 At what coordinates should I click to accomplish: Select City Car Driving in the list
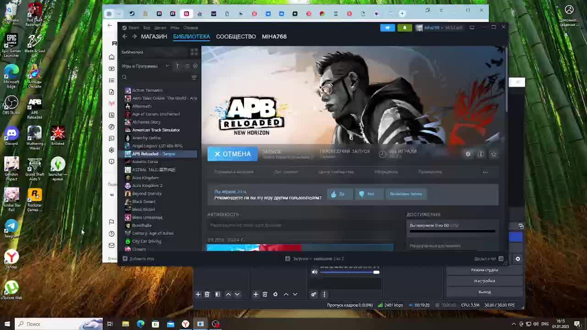[147, 241]
